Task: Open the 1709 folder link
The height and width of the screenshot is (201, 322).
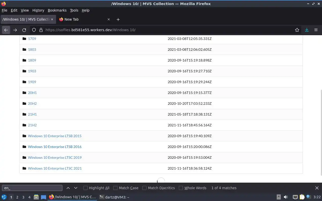Action: (32, 39)
